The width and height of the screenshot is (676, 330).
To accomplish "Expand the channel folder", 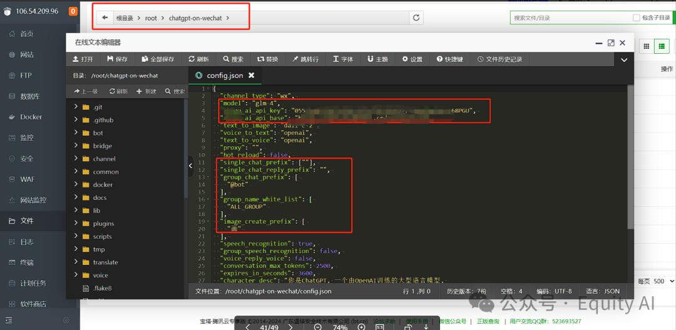I will (76, 159).
